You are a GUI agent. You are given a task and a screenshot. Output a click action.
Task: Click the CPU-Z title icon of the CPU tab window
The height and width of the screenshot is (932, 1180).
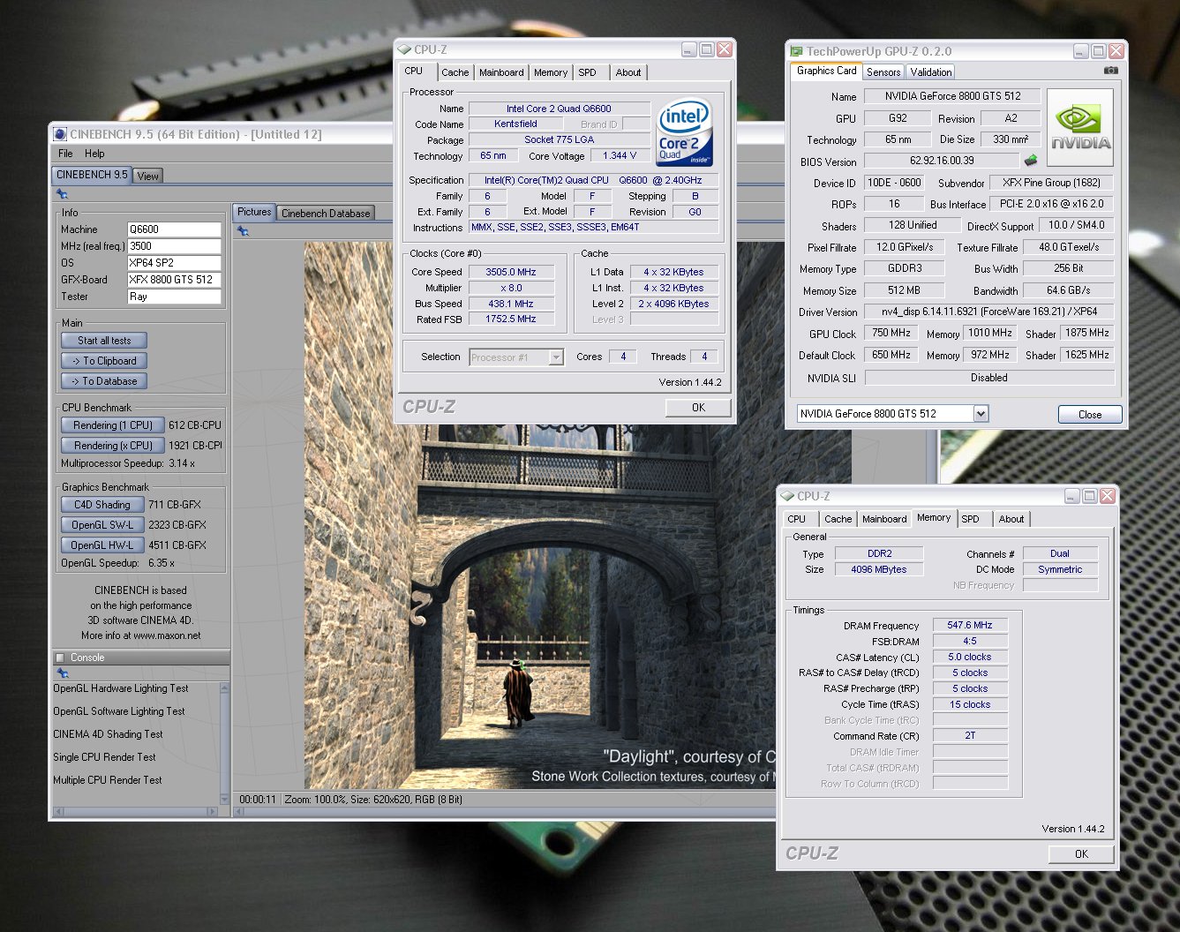tap(405, 49)
